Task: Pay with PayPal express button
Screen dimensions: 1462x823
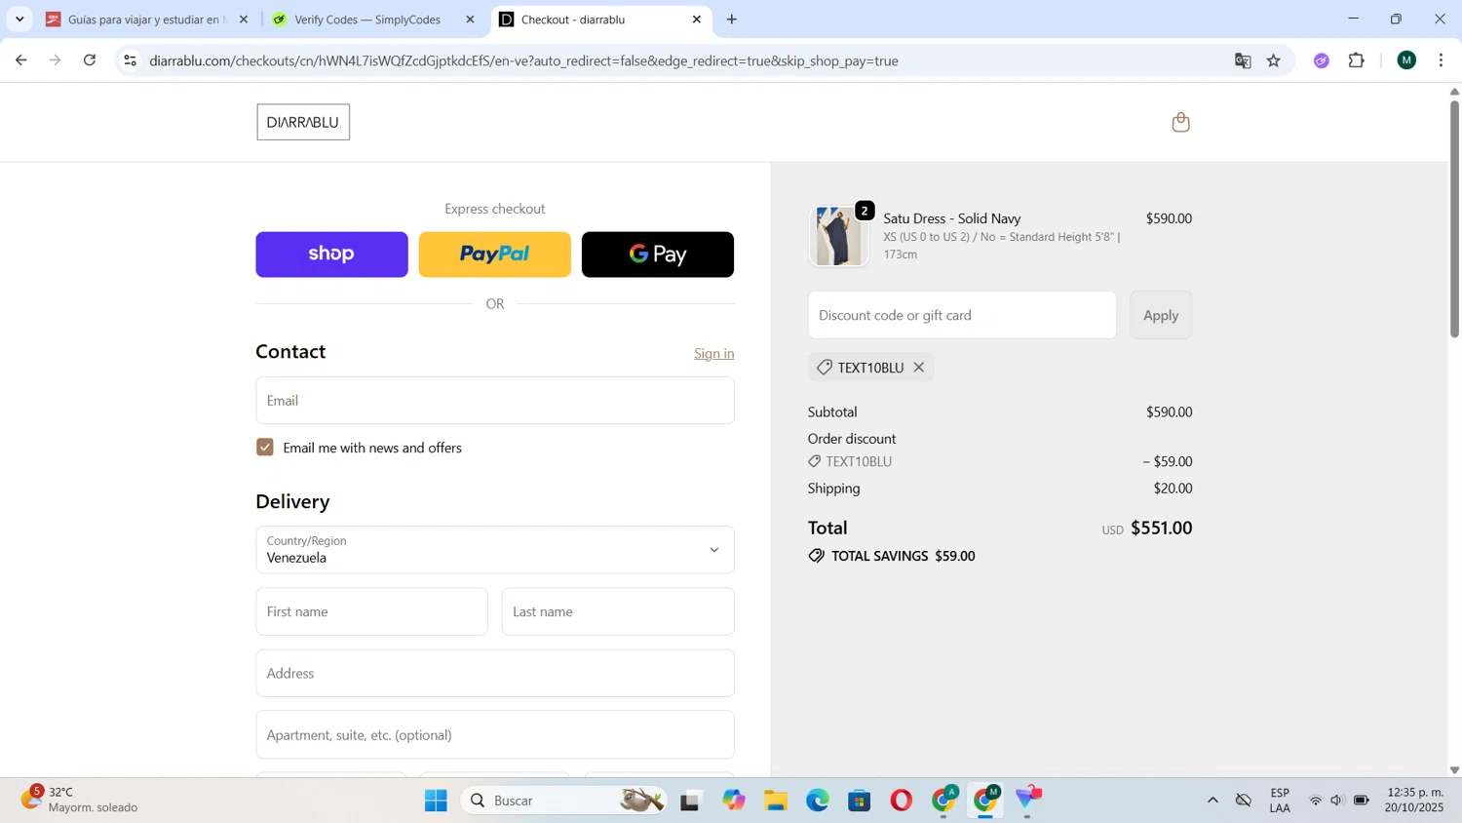Action: tap(495, 255)
